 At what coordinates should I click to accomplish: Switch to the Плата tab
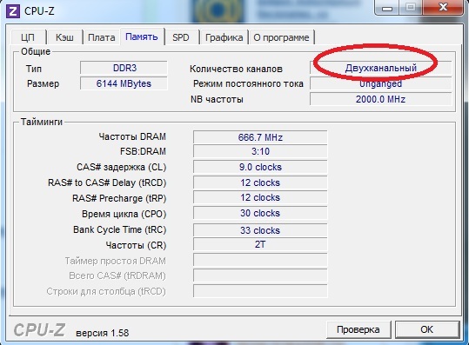[102, 37]
